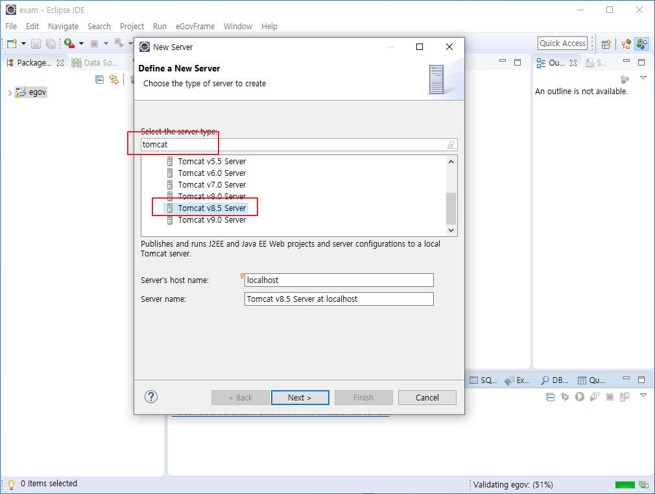655x494 pixels.
Task: Open the New wizard dropdown arrow
Action: [23, 43]
